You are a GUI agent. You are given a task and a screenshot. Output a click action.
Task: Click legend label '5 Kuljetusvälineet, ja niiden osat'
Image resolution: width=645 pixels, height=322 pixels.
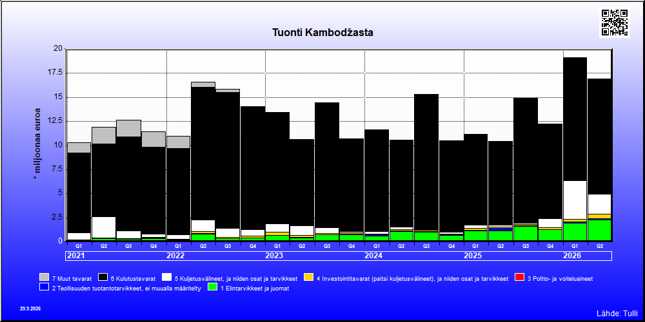click(x=235, y=278)
